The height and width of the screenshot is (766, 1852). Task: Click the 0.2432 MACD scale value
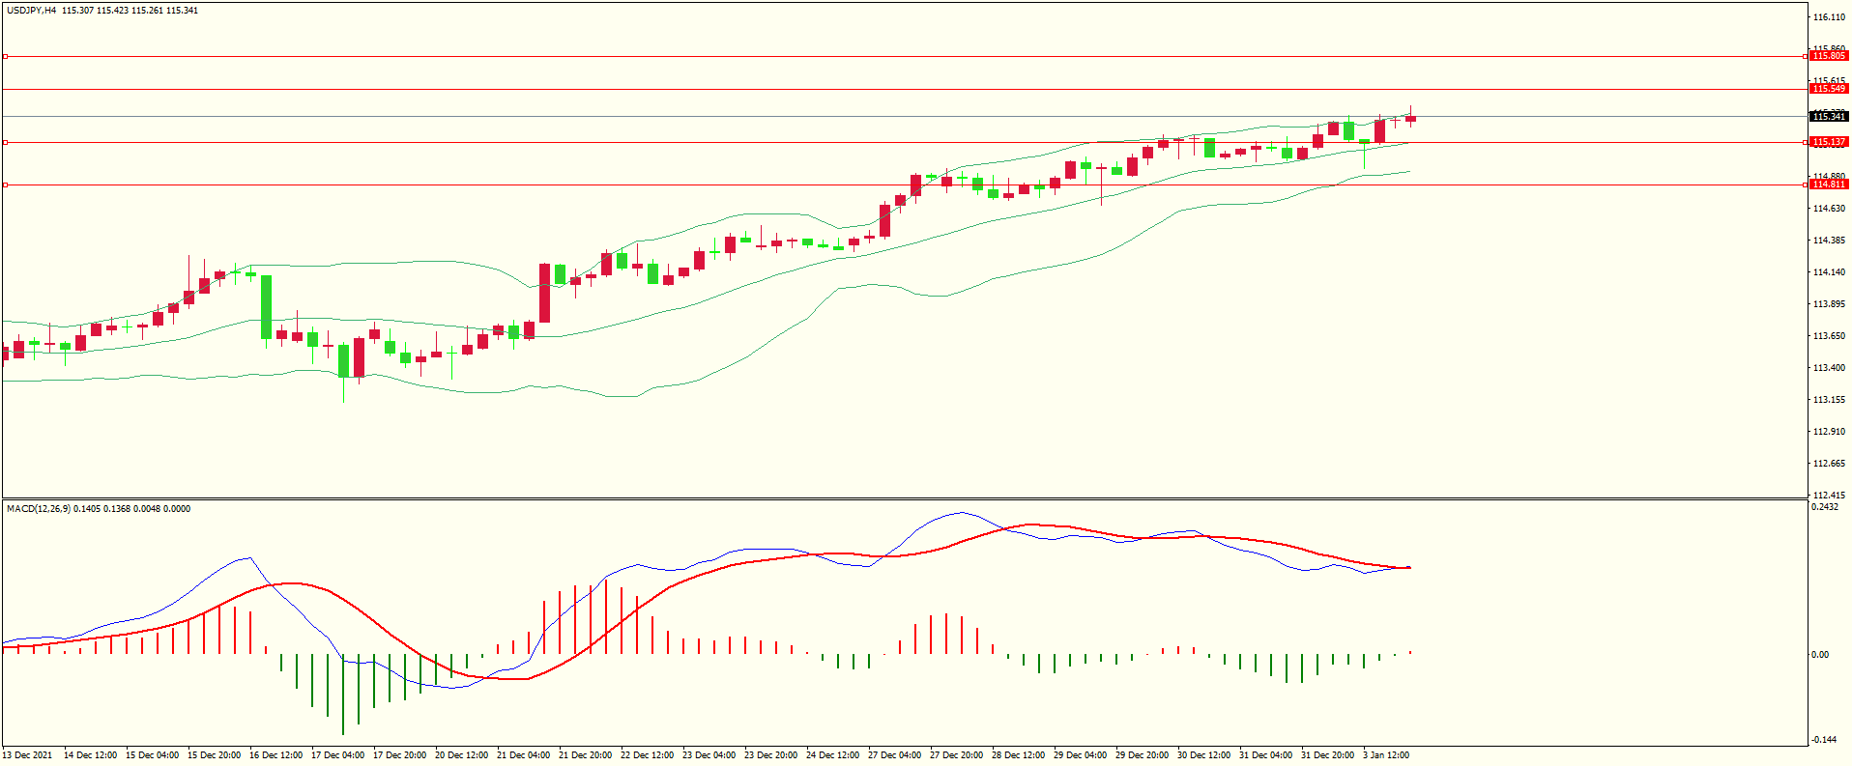1825,507
